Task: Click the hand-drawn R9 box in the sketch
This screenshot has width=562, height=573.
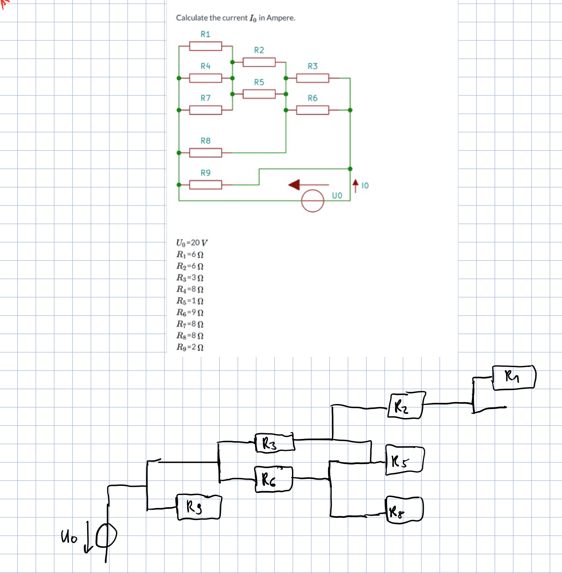Action: coord(199,507)
